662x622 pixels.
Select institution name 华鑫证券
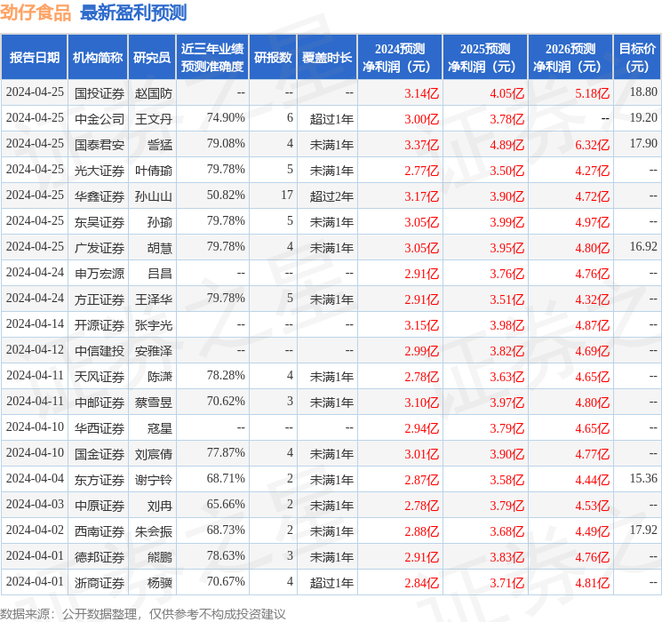coord(100,196)
